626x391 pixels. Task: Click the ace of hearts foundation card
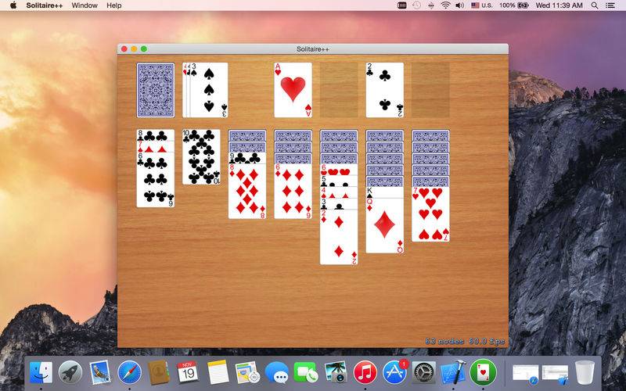293,90
